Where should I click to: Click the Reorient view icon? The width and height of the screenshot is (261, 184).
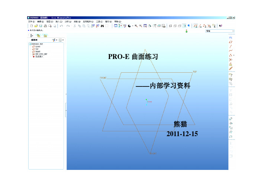(x=150, y=26)
